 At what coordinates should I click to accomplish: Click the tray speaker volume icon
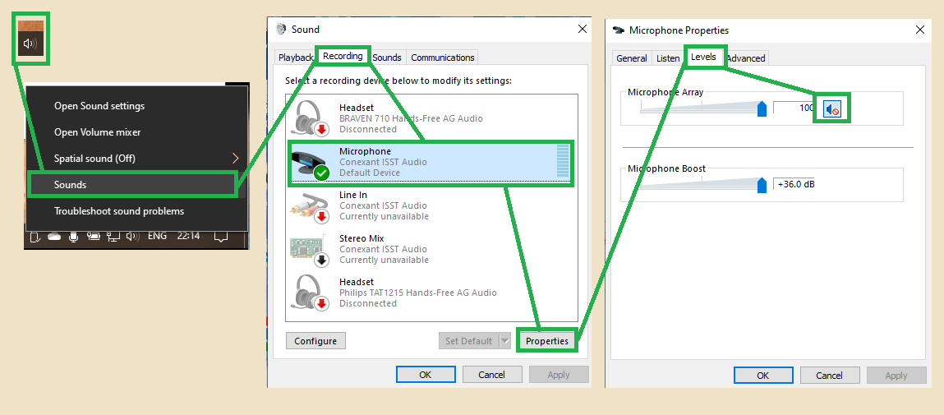tap(131, 237)
